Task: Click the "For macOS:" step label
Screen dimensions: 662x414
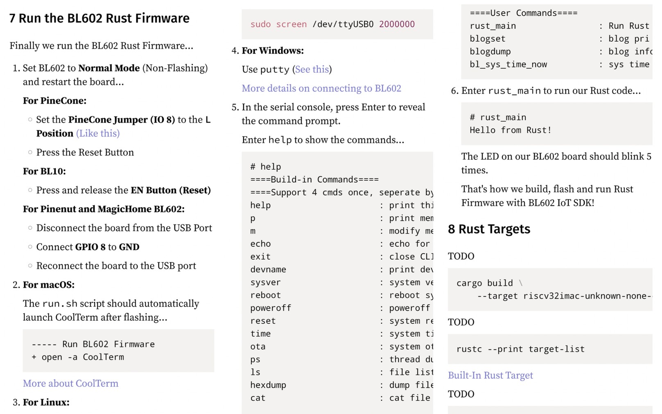Action: [x=49, y=285]
